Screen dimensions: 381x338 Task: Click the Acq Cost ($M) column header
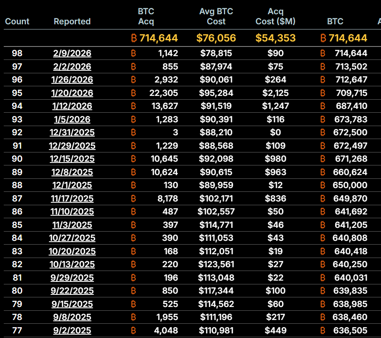tap(275, 16)
